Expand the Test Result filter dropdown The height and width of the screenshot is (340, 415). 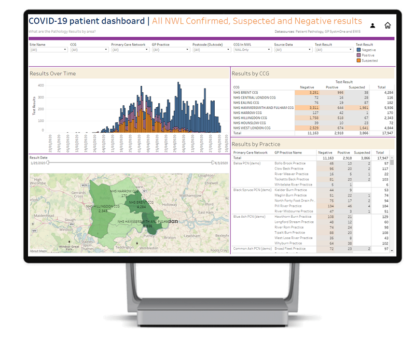tap(334, 50)
